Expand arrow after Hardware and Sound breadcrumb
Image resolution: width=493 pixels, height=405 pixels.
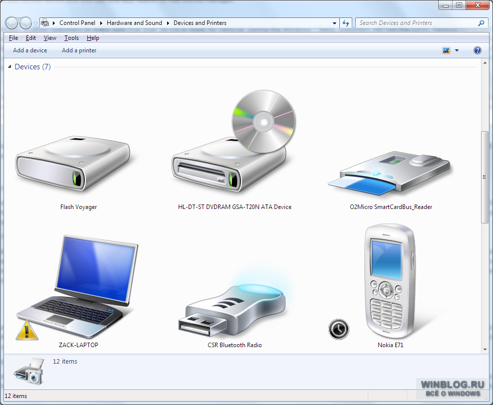168,23
